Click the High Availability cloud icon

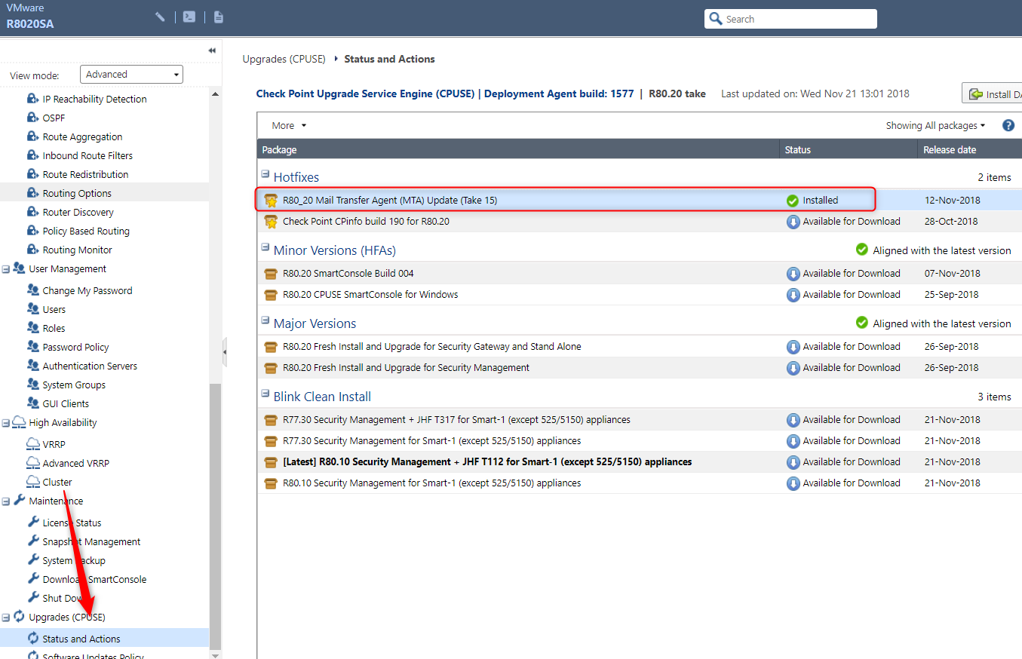click(x=19, y=422)
